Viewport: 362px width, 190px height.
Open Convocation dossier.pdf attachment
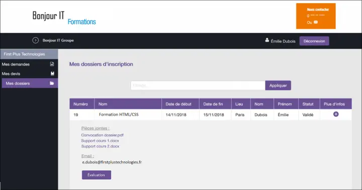[x=102, y=135]
